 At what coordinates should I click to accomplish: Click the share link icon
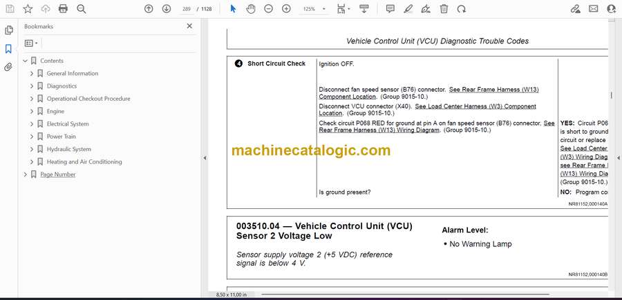[575, 9]
